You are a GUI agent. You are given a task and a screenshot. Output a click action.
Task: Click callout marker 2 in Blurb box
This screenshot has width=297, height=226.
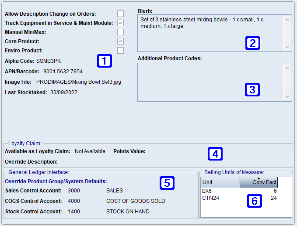click(252, 43)
